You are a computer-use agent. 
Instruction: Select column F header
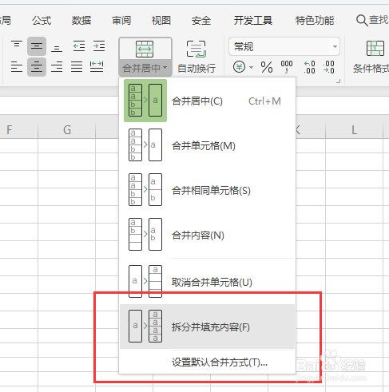(18, 130)
